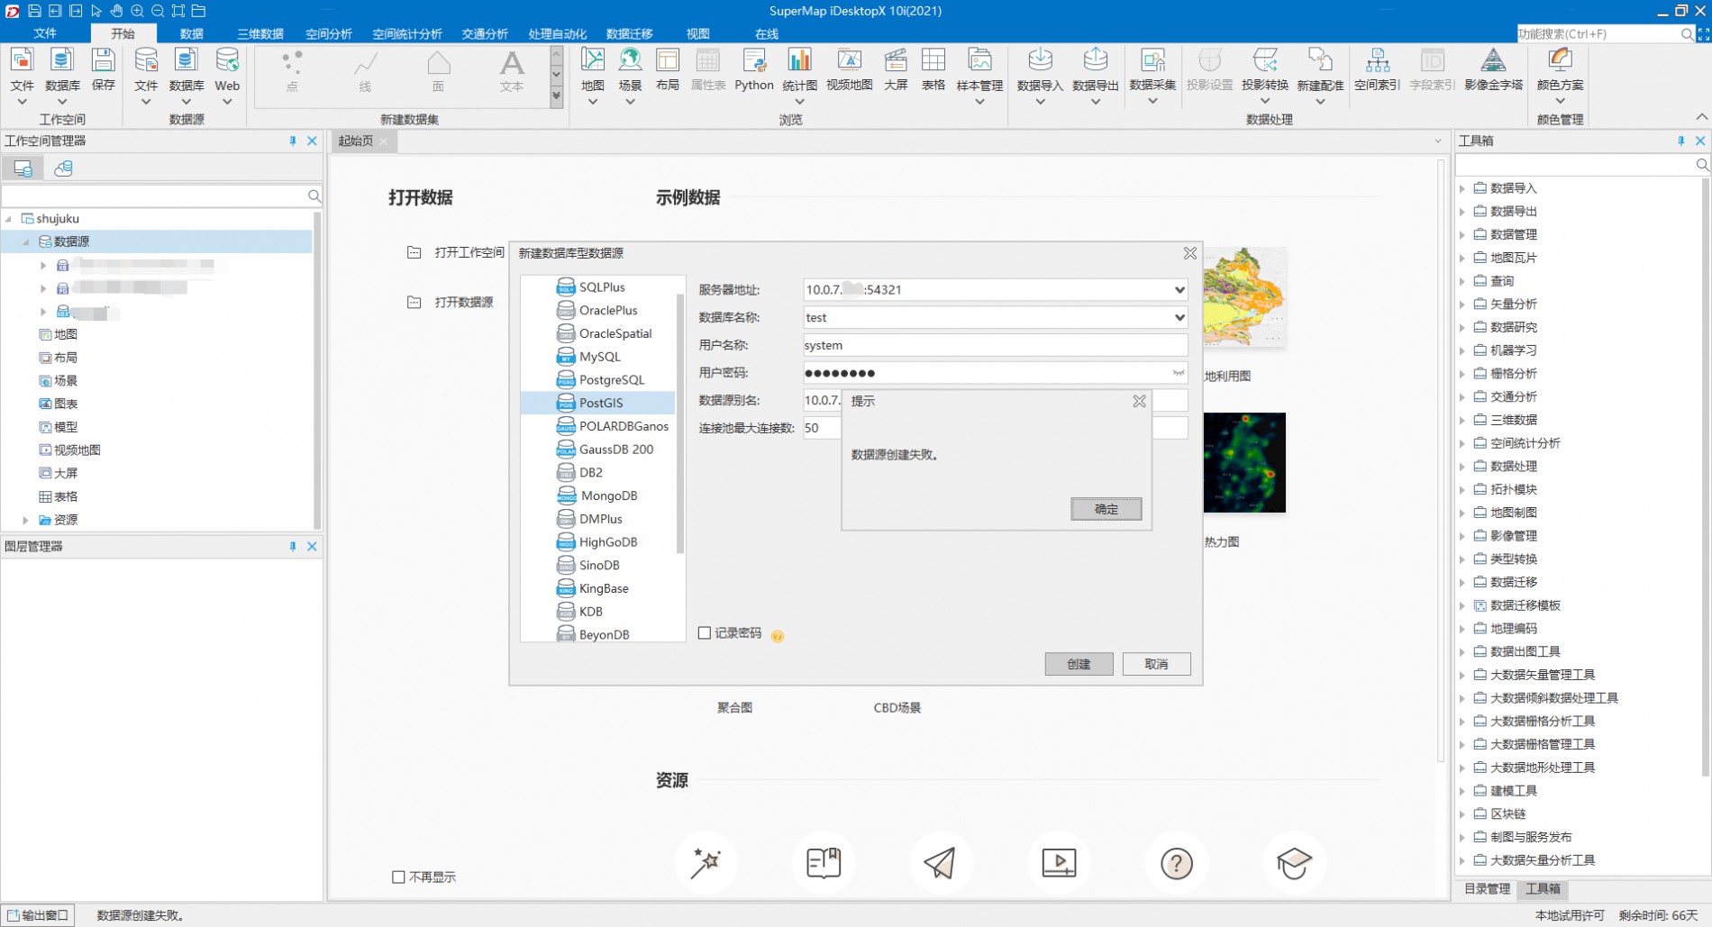Image resolution: width=1712 pixels, height=927 pixels.
Task: Pin the Workspace Manager panel
Action: (x=293, y=141)
